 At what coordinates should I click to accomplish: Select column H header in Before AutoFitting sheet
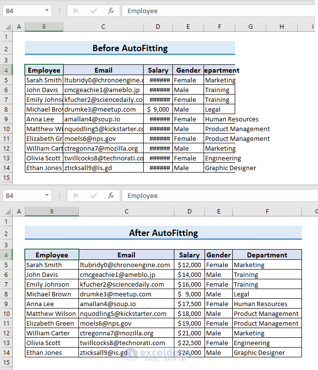(281, 27)
